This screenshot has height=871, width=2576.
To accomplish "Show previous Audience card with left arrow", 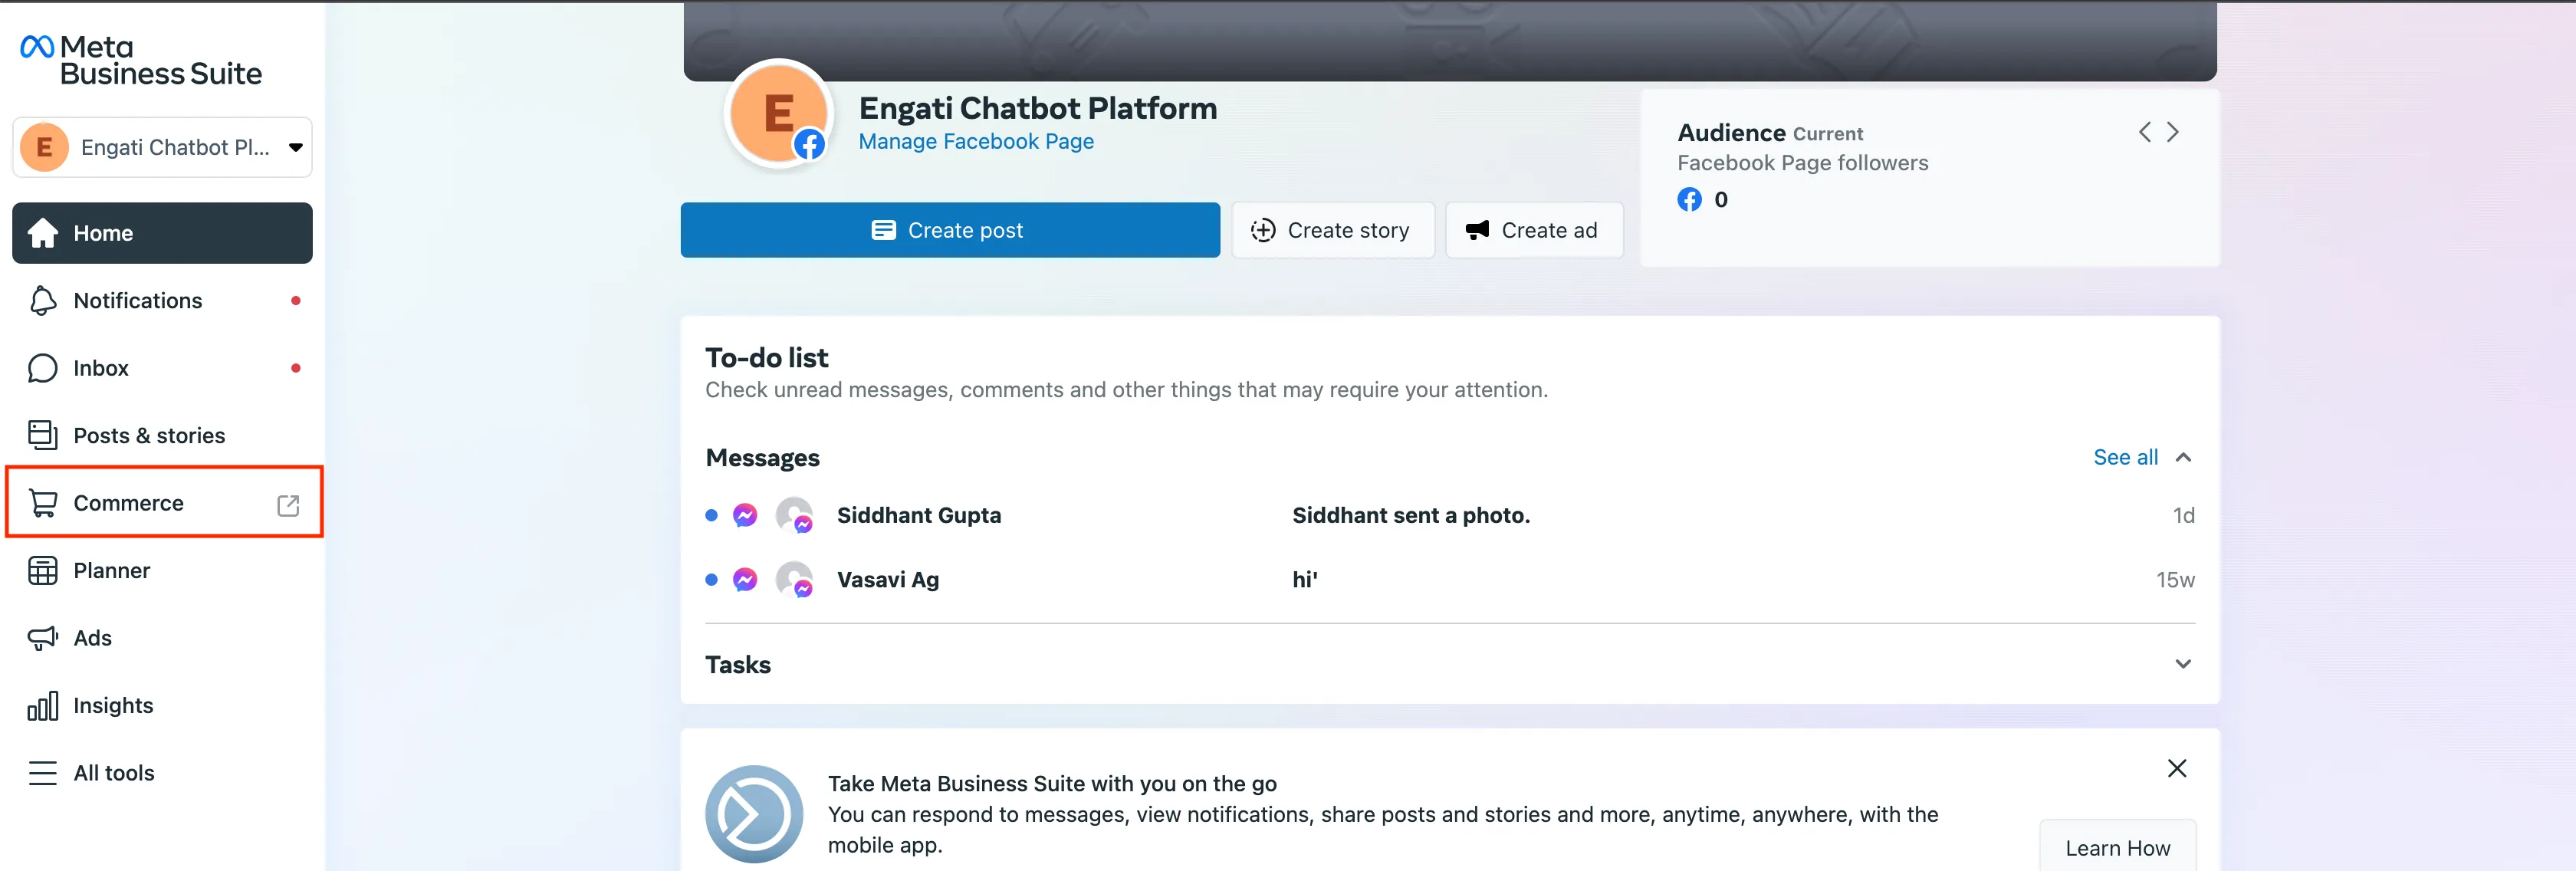I will coord(2144,132).
